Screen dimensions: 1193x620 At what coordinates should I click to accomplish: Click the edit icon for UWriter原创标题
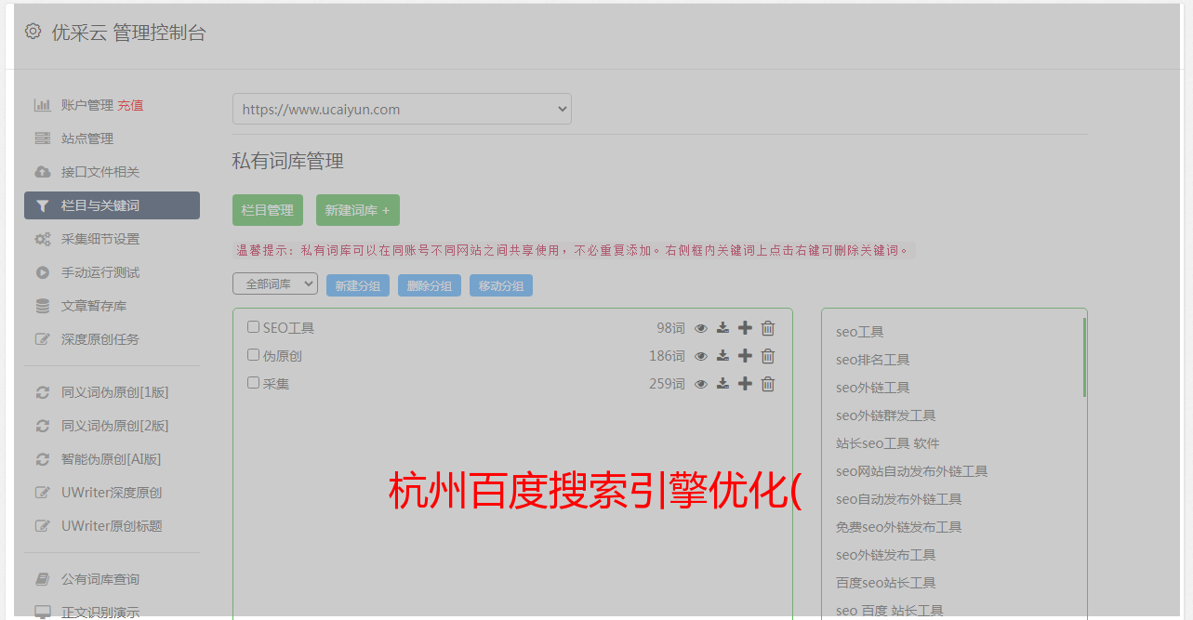point(42,526)
